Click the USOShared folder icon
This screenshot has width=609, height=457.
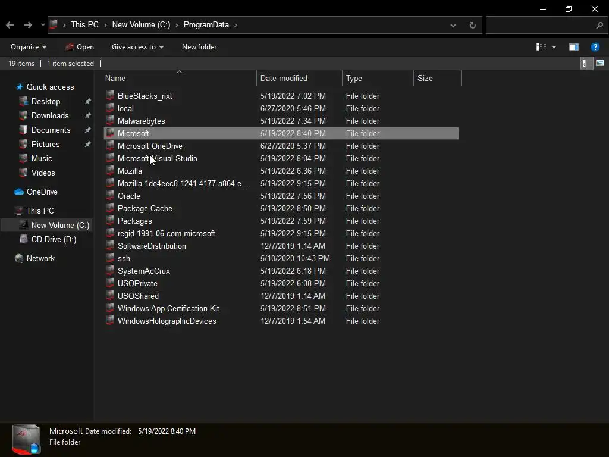[x=110, y=296]
